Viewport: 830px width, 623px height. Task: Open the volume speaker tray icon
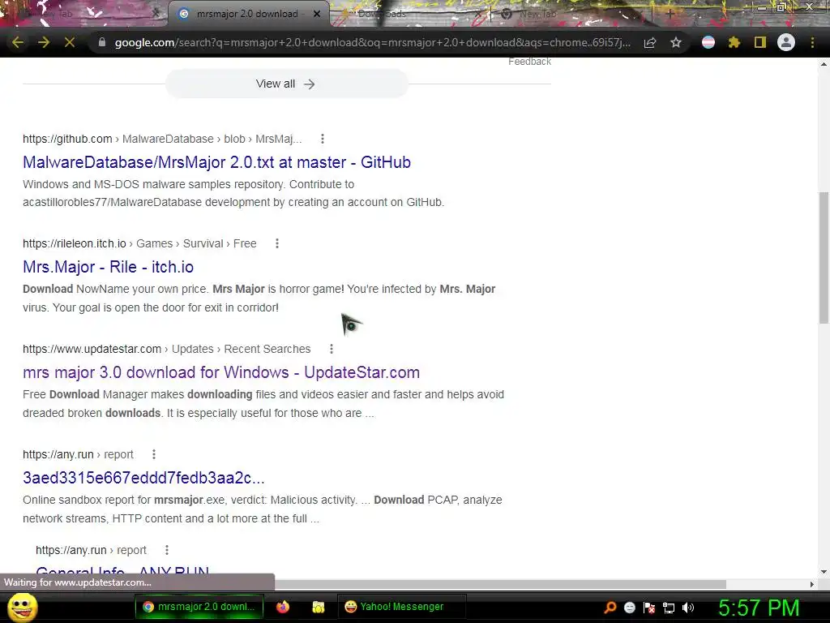click(x=688, y=608)
